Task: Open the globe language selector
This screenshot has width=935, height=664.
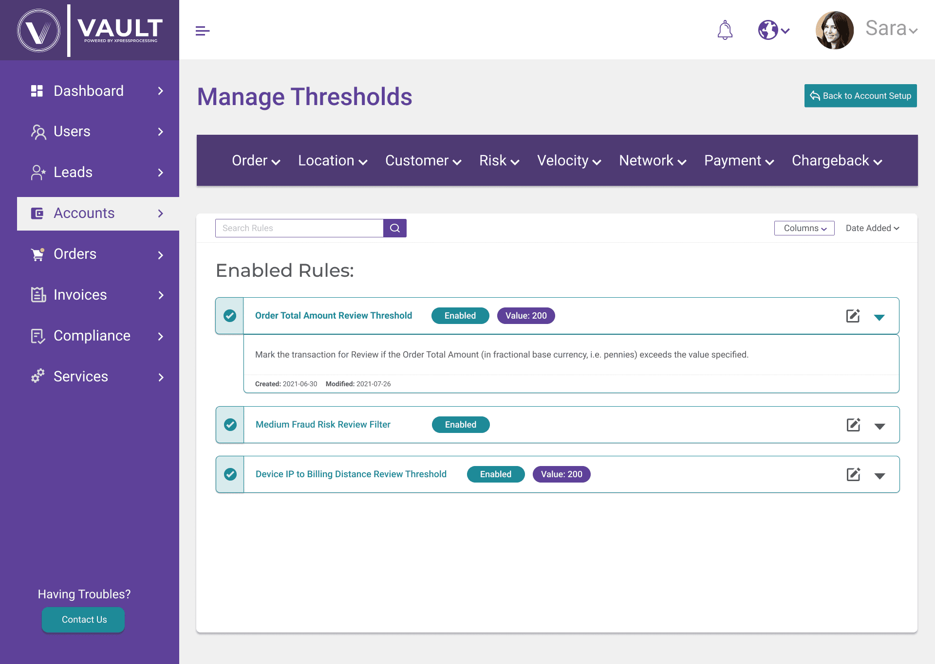Action: 774,30
